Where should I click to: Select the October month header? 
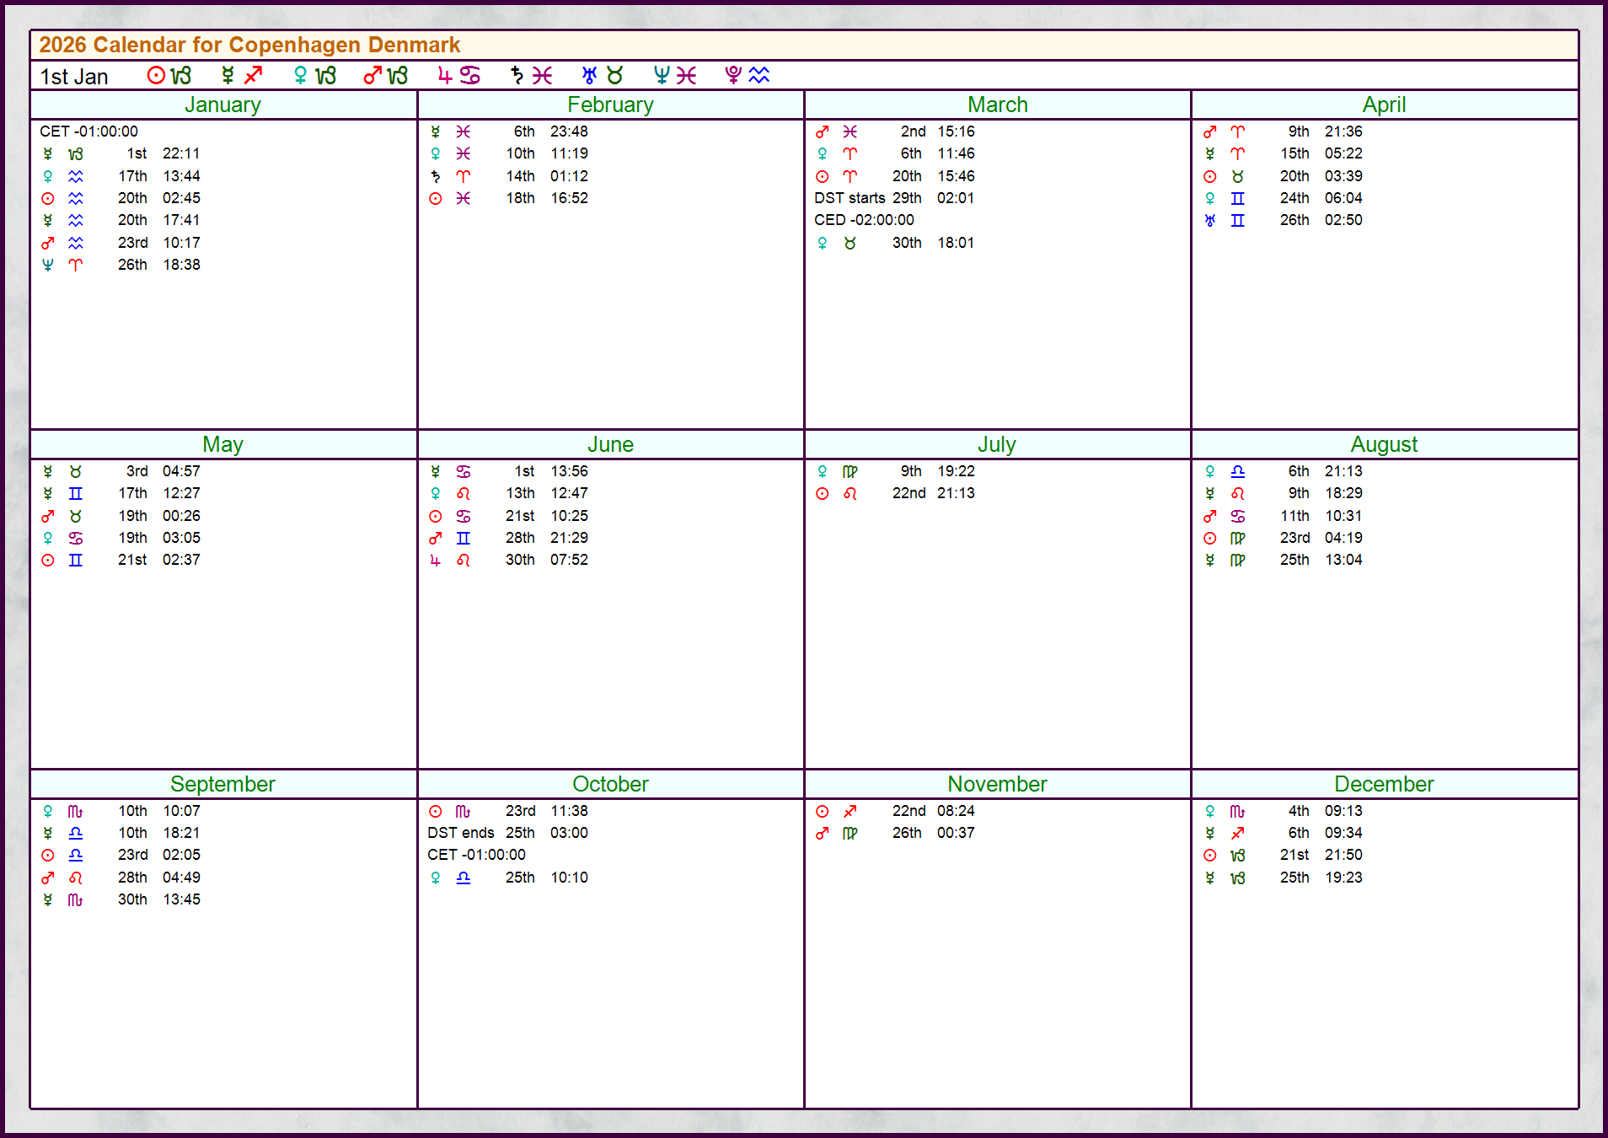[610, 785]
